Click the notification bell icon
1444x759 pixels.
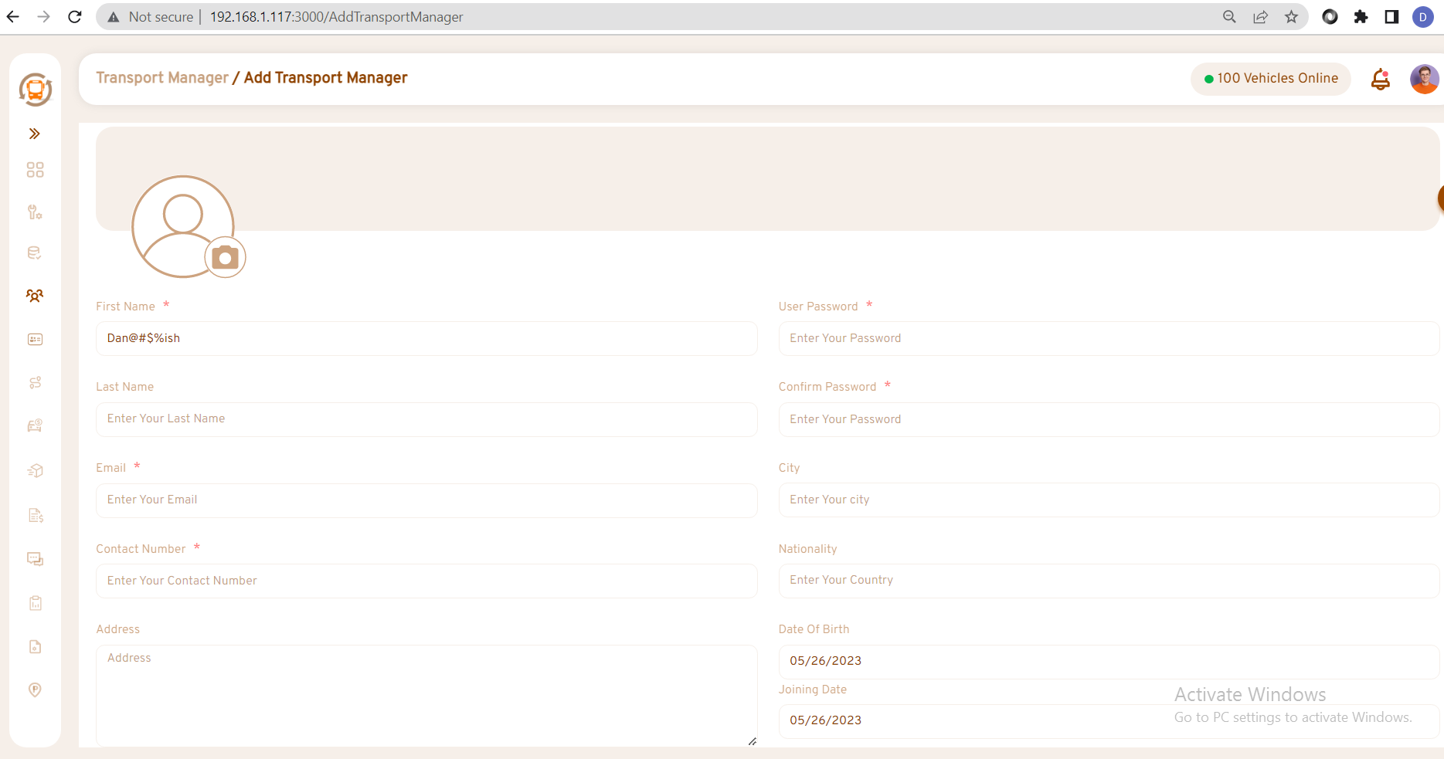tap(1380, 79)
